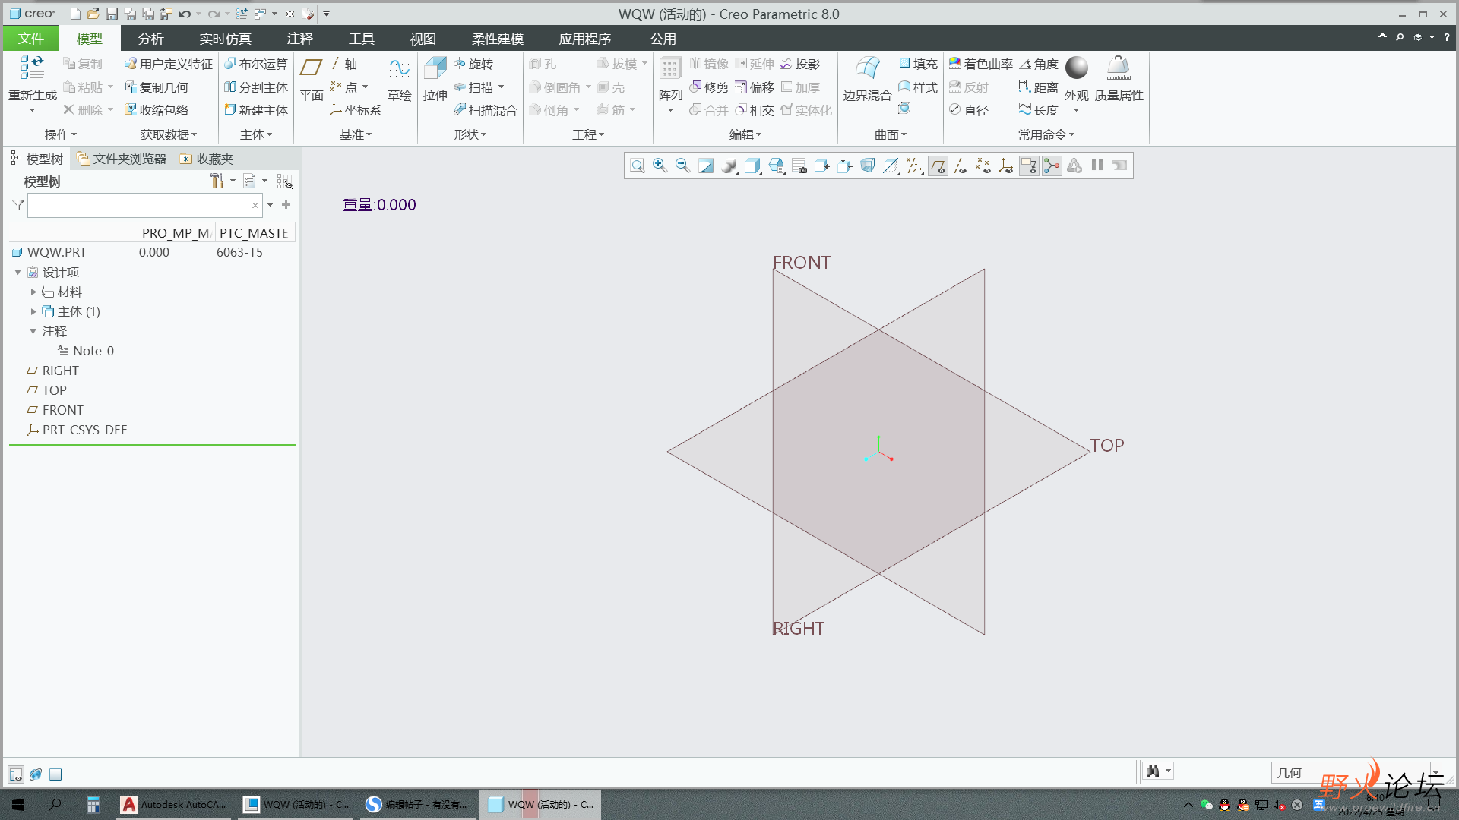Click the model tree filter funnel icon

pos(18,205)
